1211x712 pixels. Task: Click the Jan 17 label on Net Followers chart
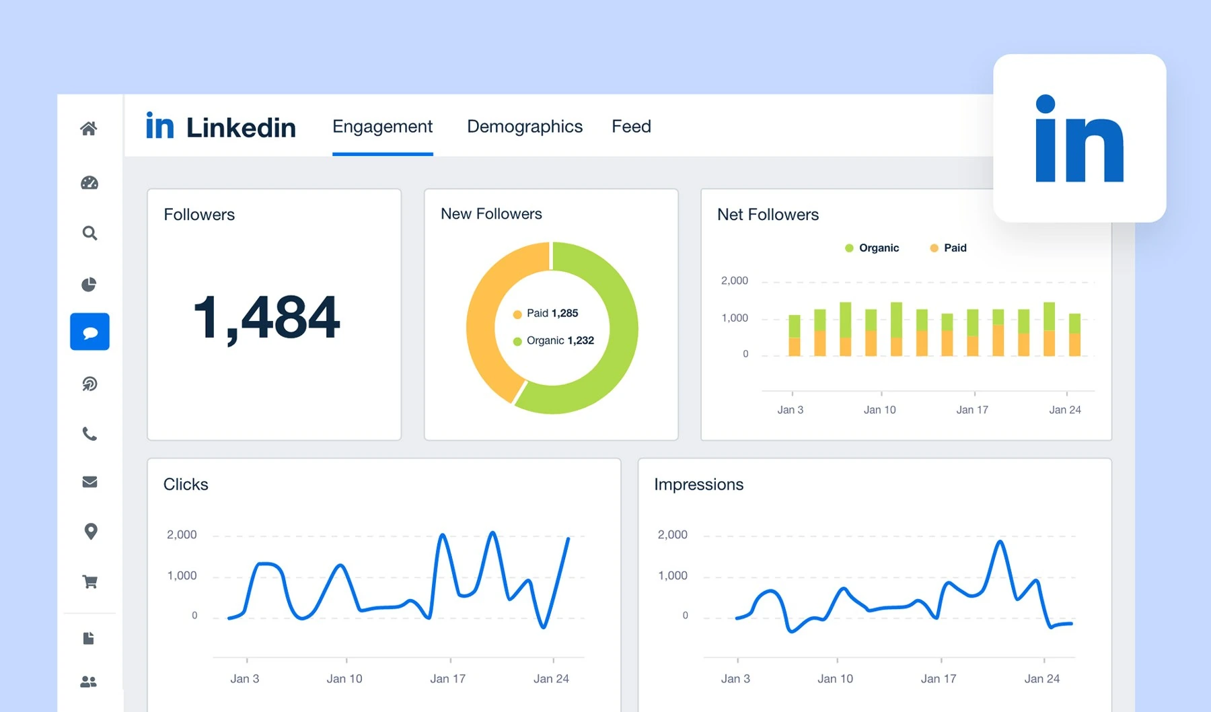[972, 410]
